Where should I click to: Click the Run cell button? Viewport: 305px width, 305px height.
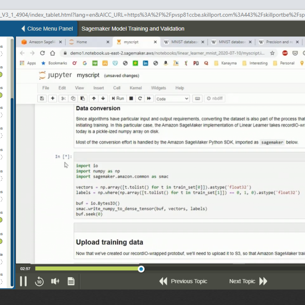click(118, 98)
